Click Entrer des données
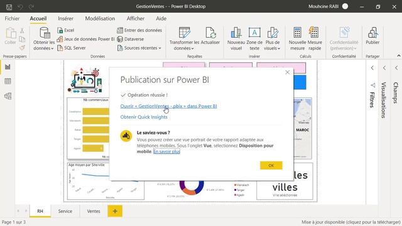Viewport: 402px width, 226px height. (139, 30)
